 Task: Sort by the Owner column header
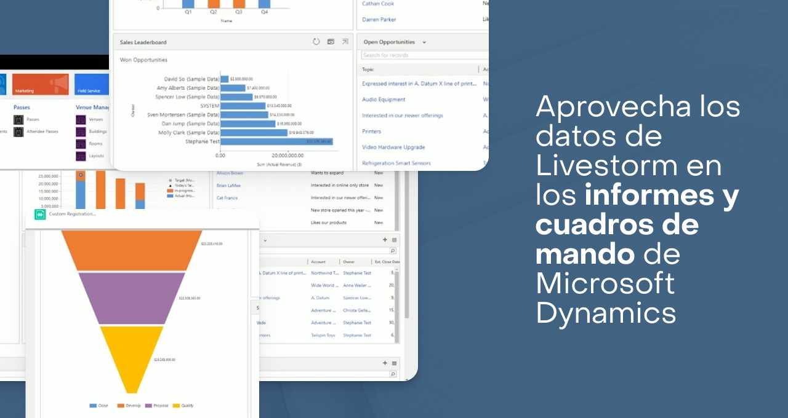click(x=349, y=262)
